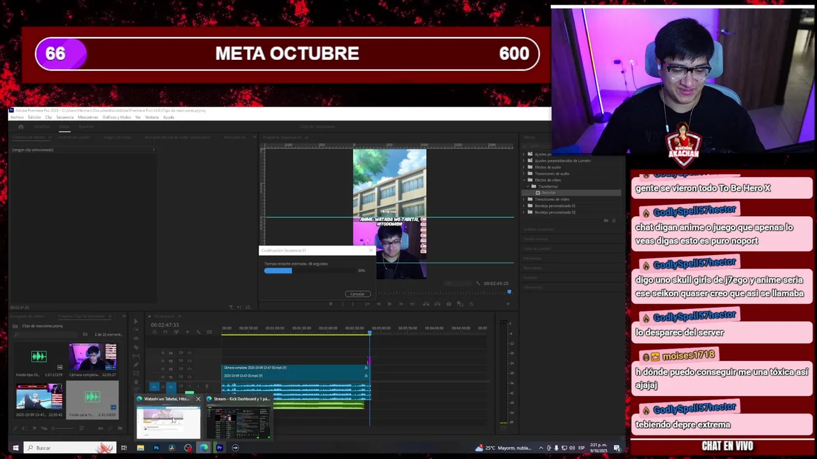Open the Archivo menu in Premiere Pro
Screen dimensions: 817x459
click(17, 117)
